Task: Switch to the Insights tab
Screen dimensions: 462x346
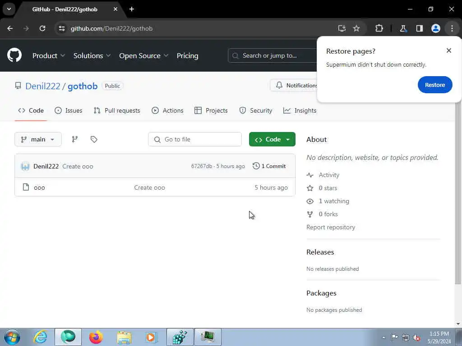Action: (x=300, y=111)
